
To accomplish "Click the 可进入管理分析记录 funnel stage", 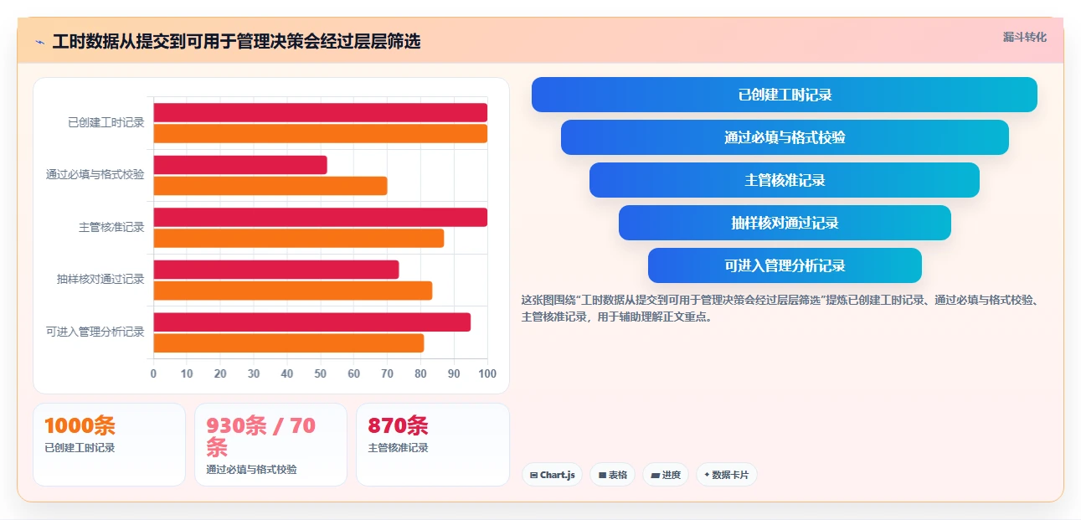I will coord(785,265).
